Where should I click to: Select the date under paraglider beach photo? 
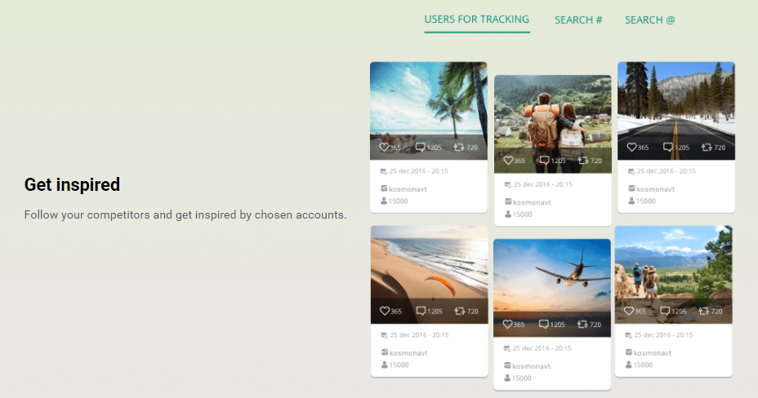419,335
